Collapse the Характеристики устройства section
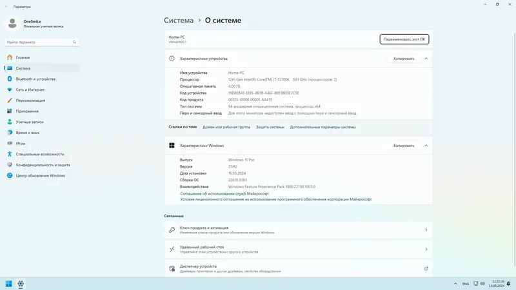Screen dimensions: 516x290 point(426,59)
